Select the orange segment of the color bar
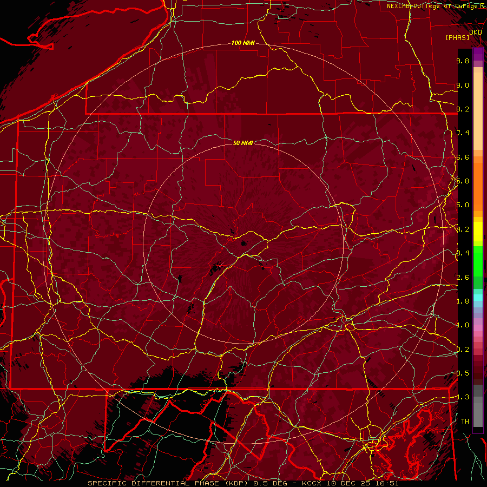The height and width of the screenshot is (487, 487). click(x=478, y=186)
